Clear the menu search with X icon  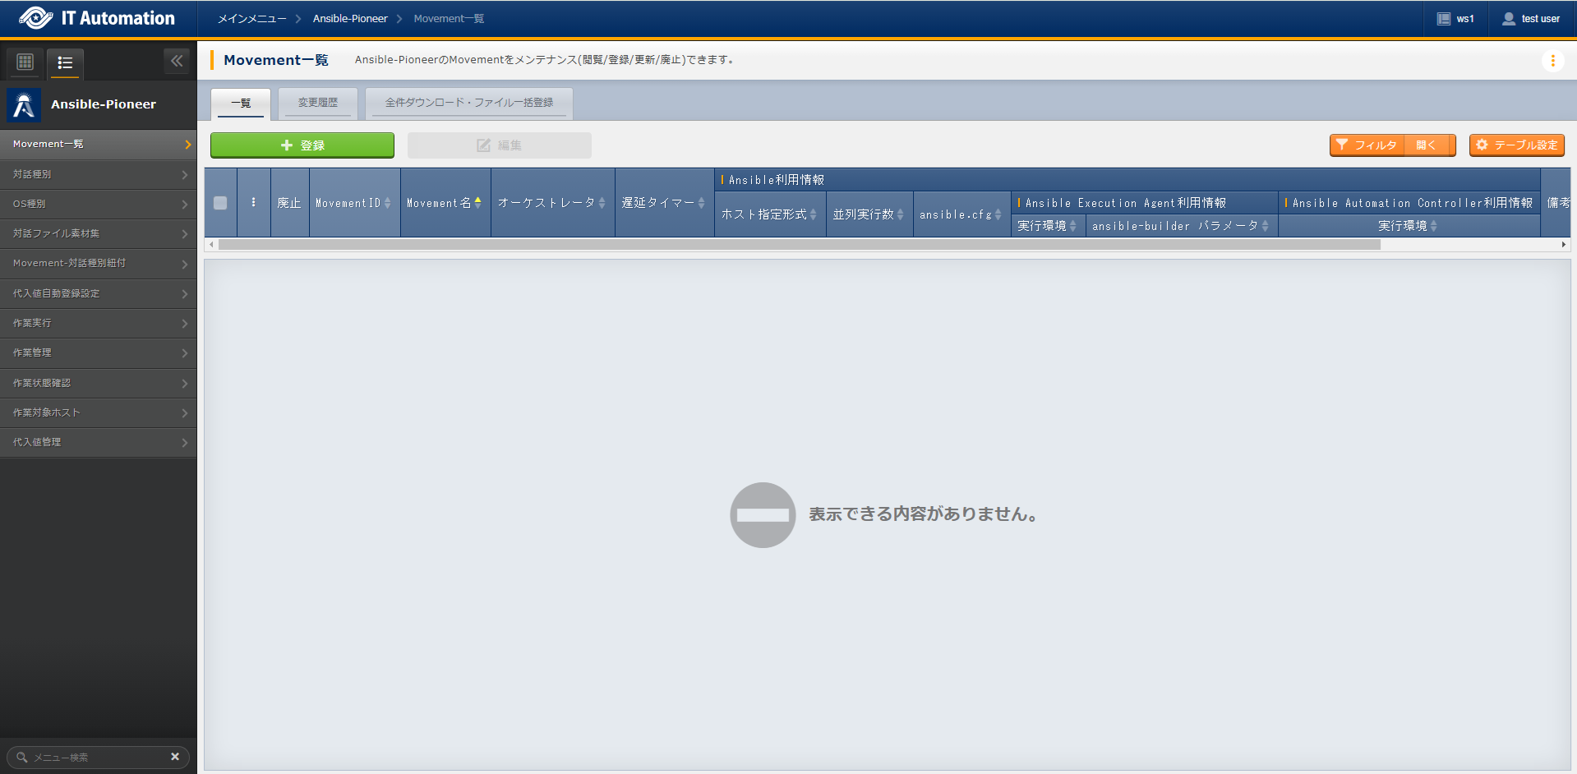coord(175,757)
